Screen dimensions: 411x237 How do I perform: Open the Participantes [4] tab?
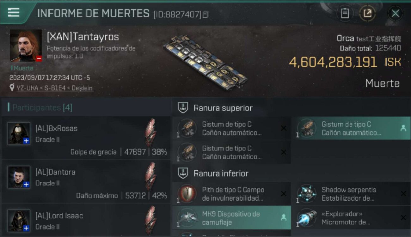(x=42, y=108)
